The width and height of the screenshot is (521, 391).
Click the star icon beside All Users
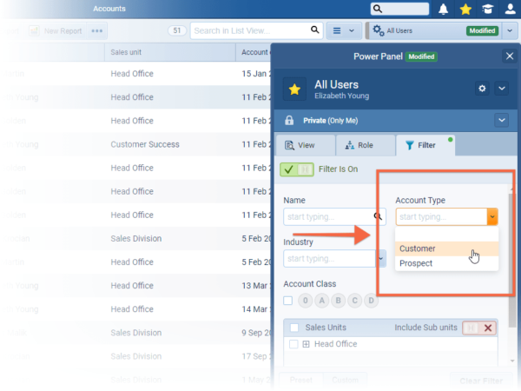[294, 89]
